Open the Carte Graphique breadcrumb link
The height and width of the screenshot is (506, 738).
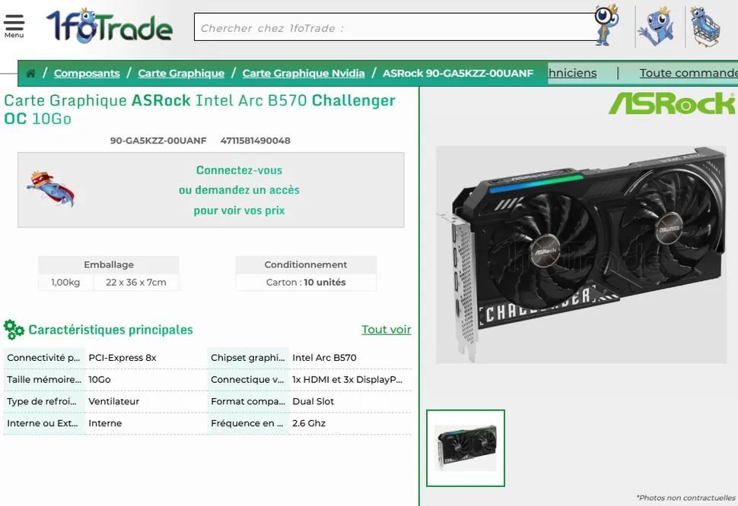(181, 73)
